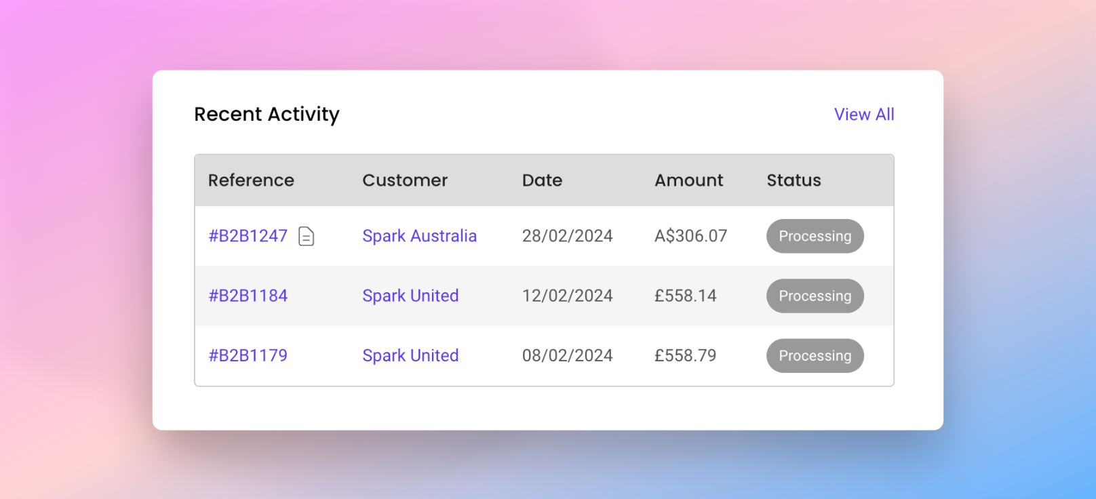Click the amount A$306.07

tap(690, 236)
